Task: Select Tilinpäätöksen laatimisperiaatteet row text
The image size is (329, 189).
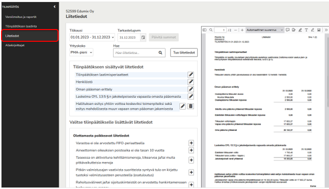Action: click(102, 75)
